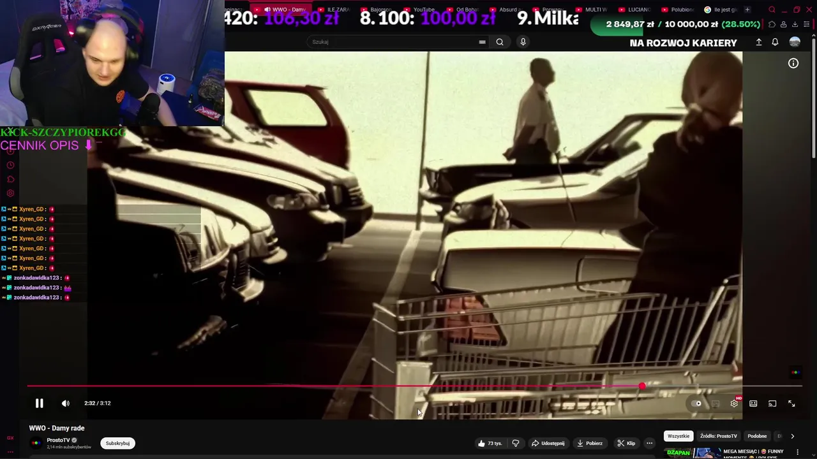Dislike the video with thumbs down
The image size is (817, 459).
tap(516, 443)
